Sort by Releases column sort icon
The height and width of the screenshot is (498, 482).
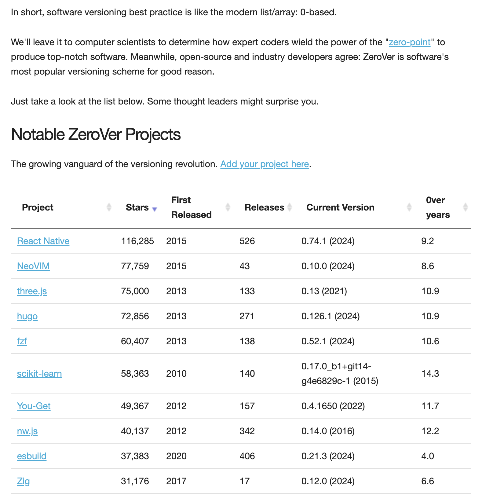[290, 207]
